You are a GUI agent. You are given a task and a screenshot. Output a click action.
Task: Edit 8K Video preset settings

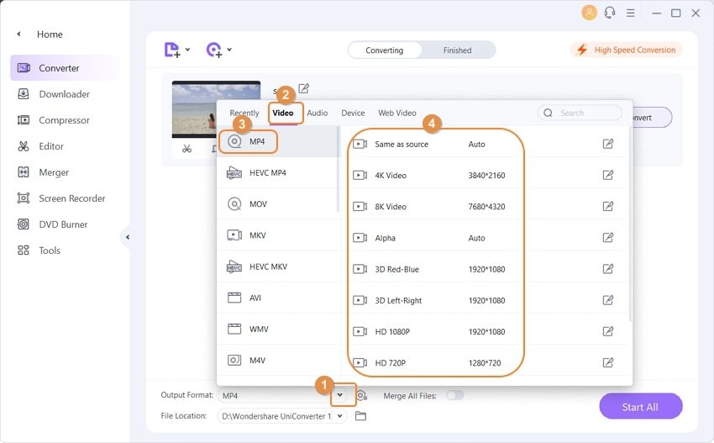click(608, 207)
